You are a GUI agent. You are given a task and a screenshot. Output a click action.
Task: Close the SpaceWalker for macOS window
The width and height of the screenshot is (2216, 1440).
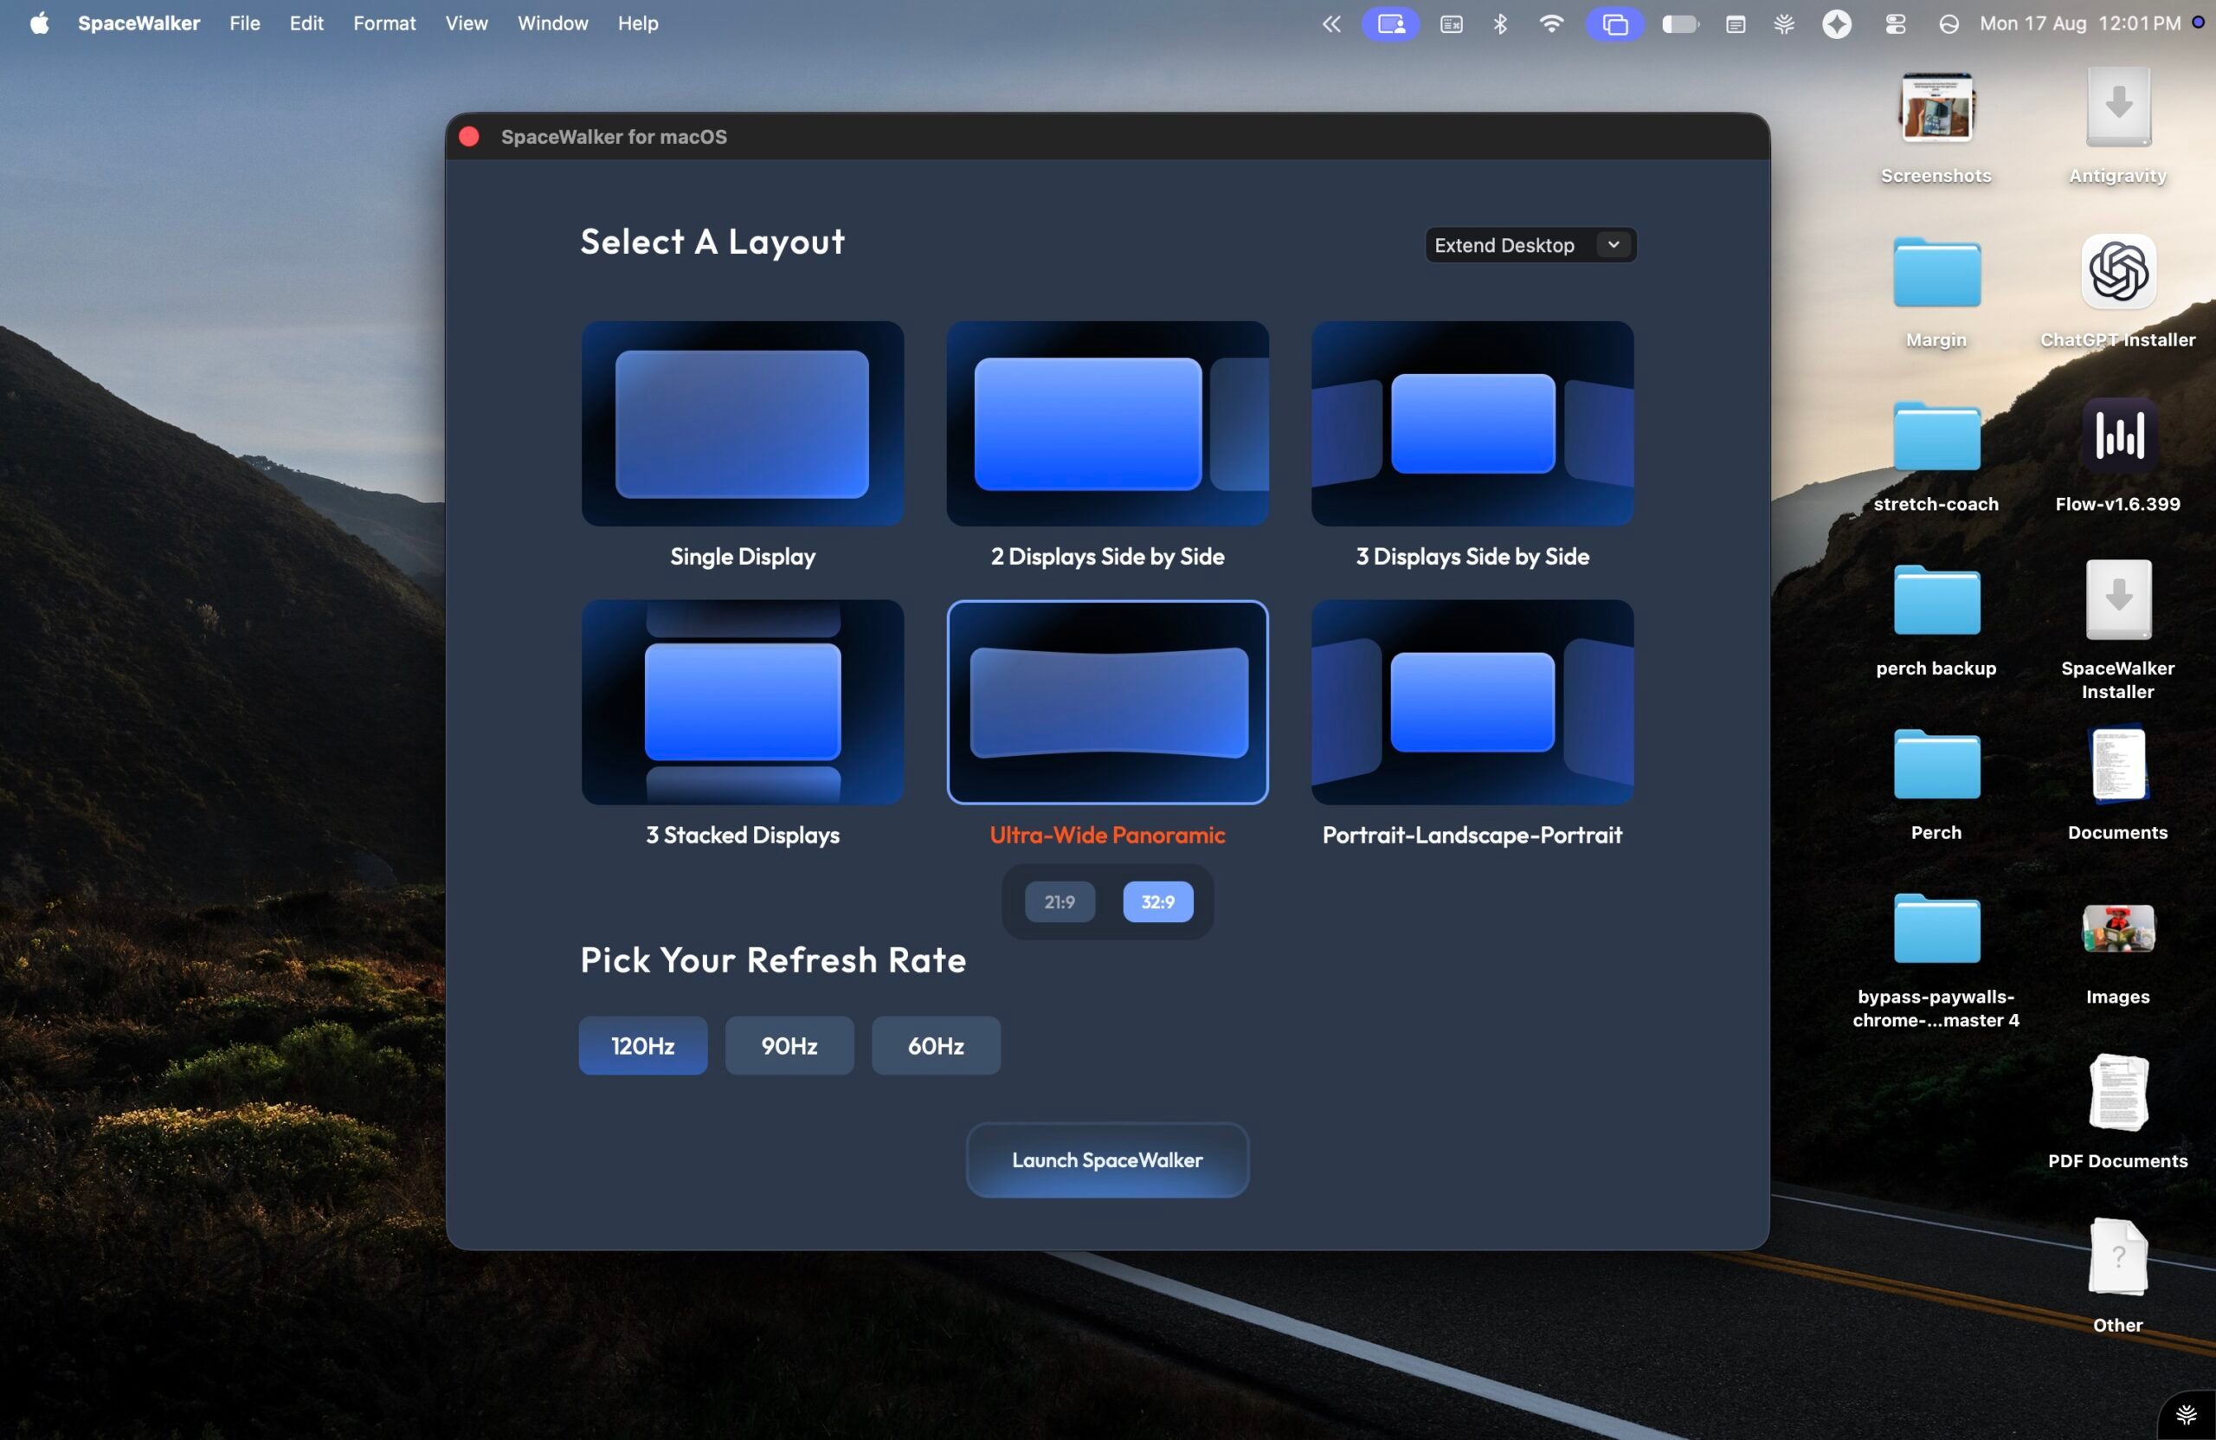coord(469,137)
